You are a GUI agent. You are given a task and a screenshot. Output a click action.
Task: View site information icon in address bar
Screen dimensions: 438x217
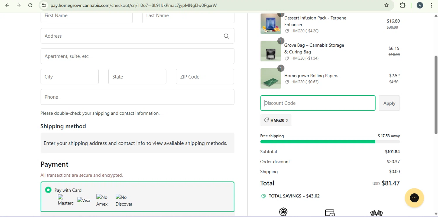[44, 5]
